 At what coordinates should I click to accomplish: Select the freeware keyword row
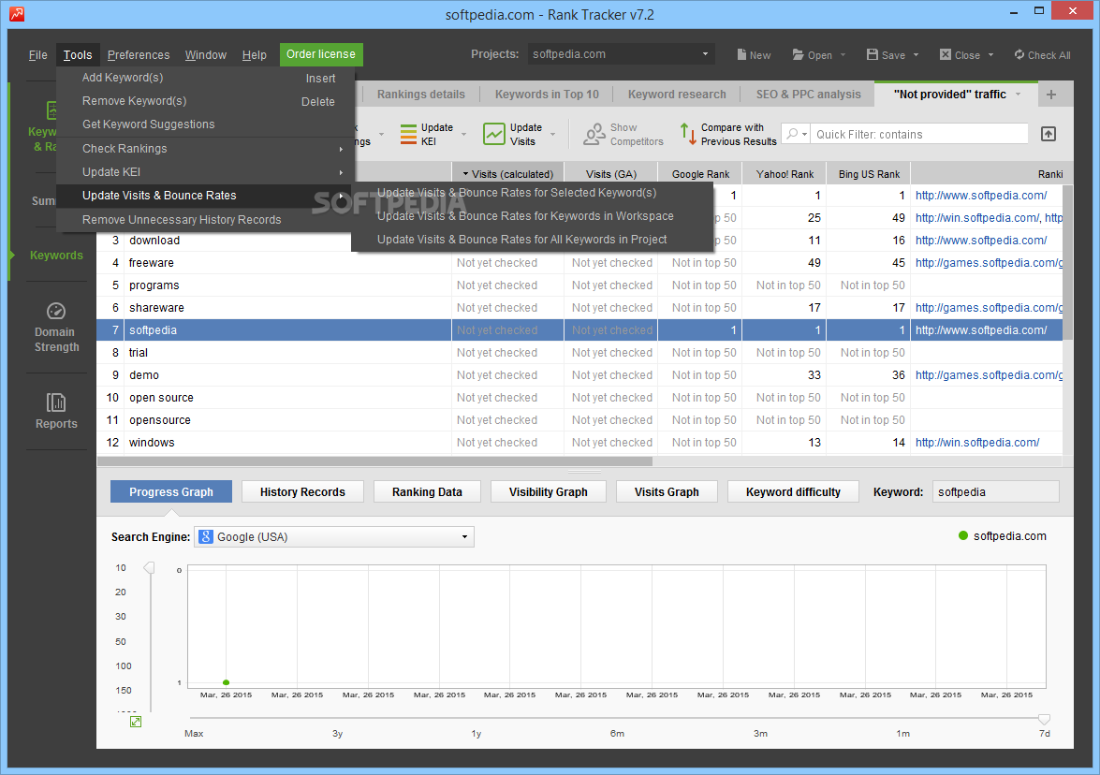coord(579,263)
